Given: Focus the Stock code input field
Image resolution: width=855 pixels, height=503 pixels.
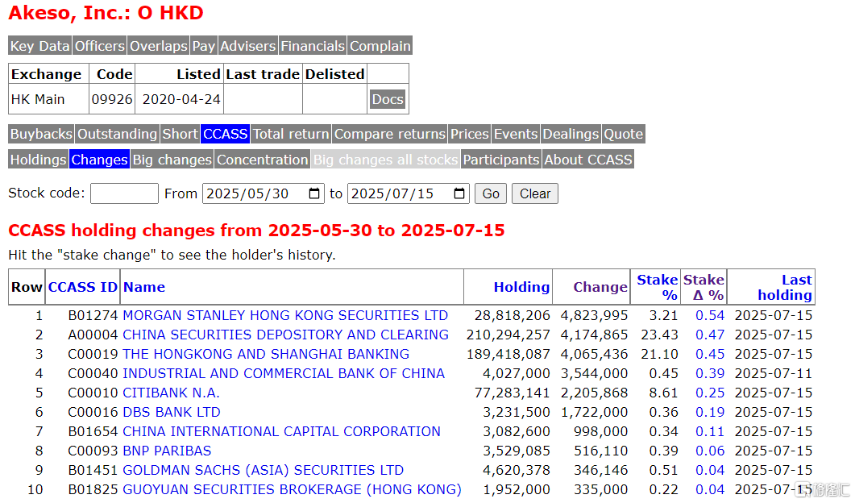Looking at the screenshot, I should (x=124, y=193).
